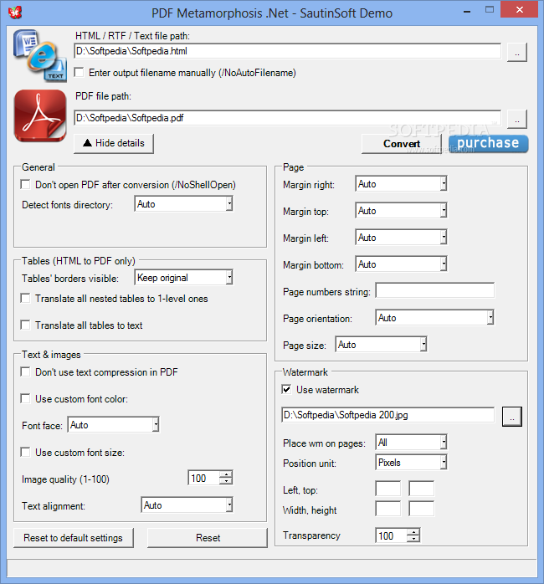Toggle Use custom font color checkbox
The image size is (544, 584).
(25, 398)
